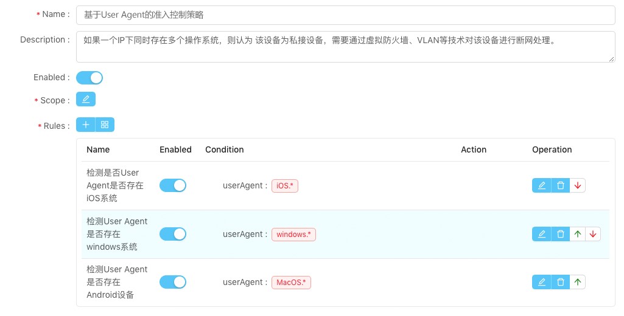Click the Action column header

click(x=474, y=149)
